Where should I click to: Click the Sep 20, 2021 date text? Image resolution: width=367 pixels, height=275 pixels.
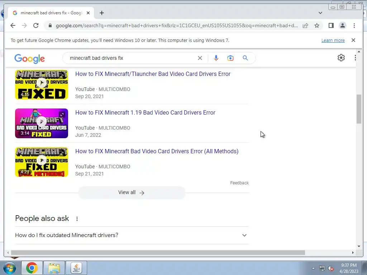89,96
